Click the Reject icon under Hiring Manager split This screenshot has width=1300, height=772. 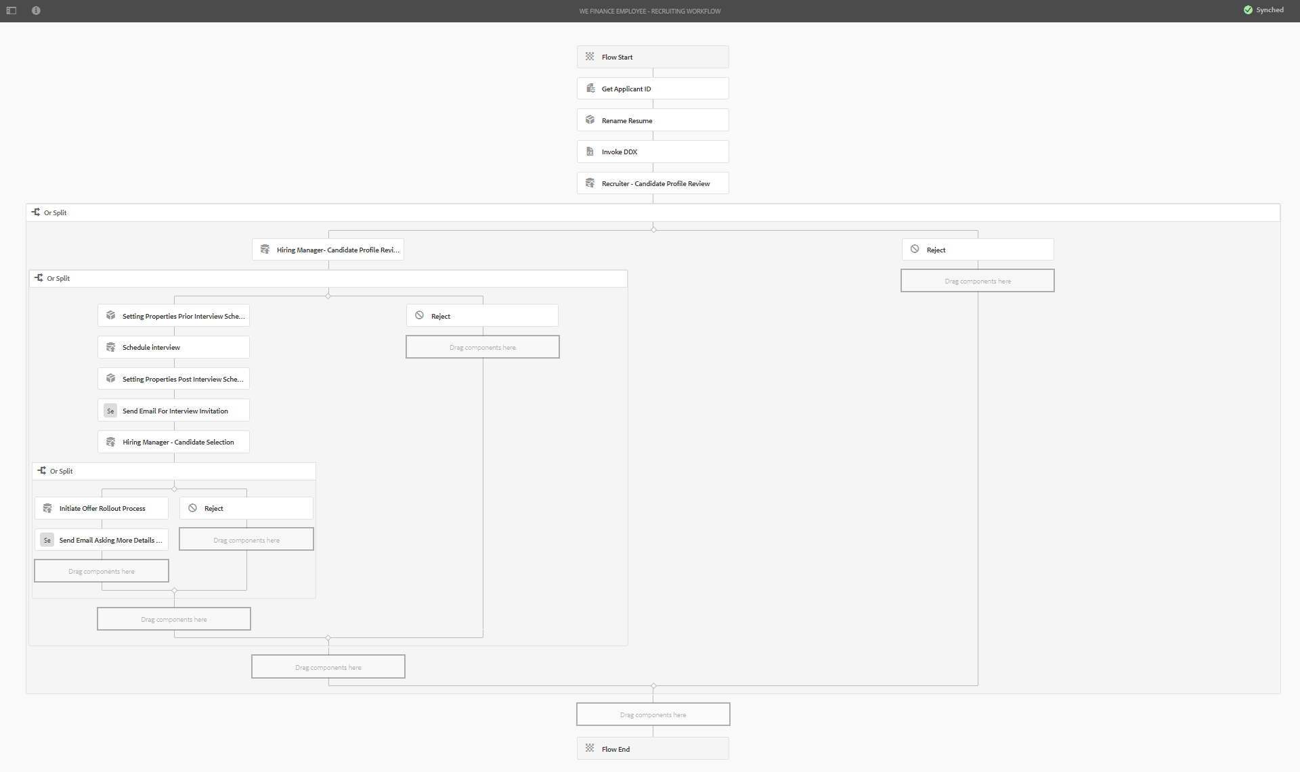pyautogui.click(x=419, y=316)
